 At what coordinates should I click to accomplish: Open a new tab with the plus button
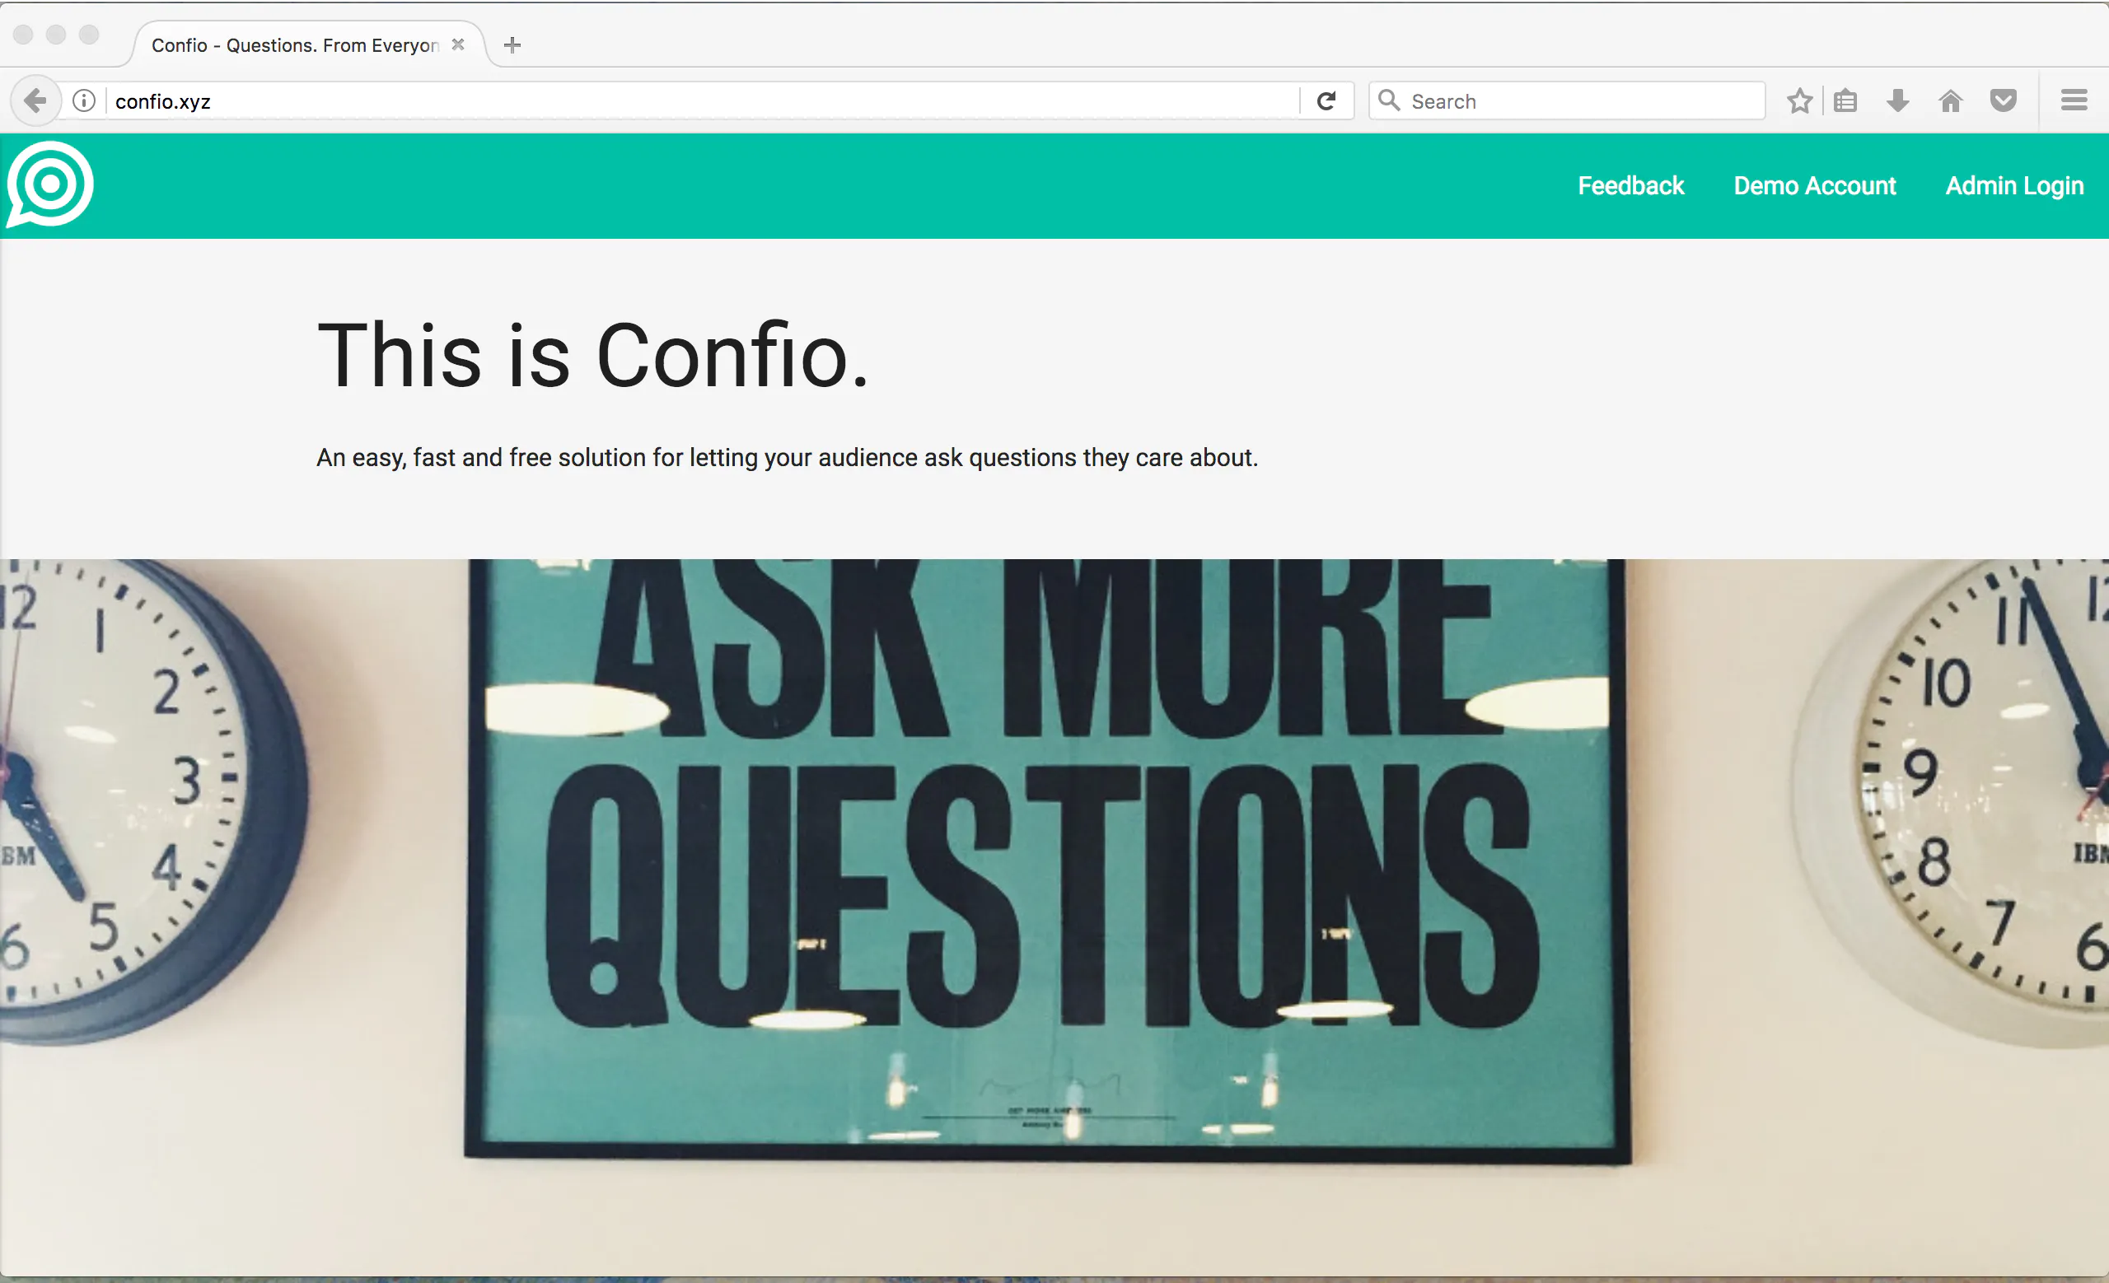(512, 44)
